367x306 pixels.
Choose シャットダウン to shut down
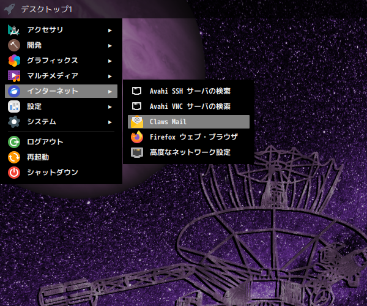coord(61,173)
